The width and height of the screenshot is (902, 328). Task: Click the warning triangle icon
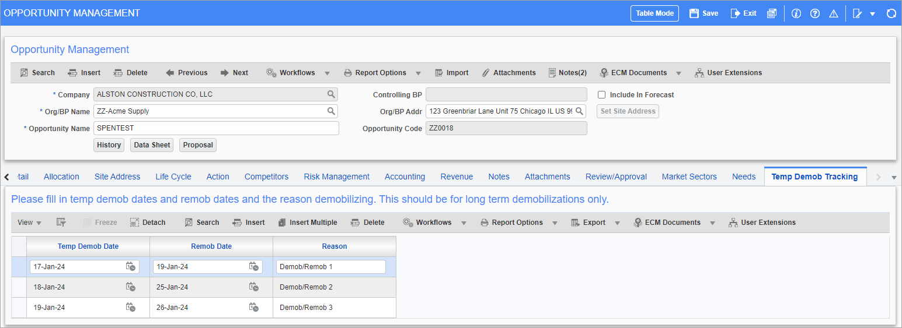pos(834,13)
